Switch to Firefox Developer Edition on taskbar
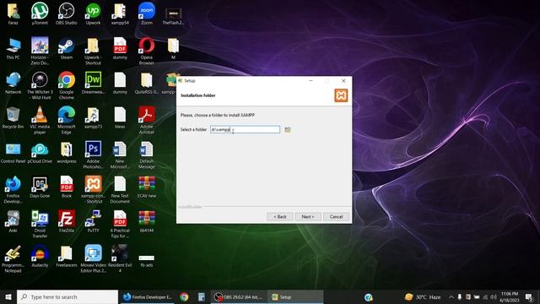This screenshot has height=304, width=540. coord(148,296)
